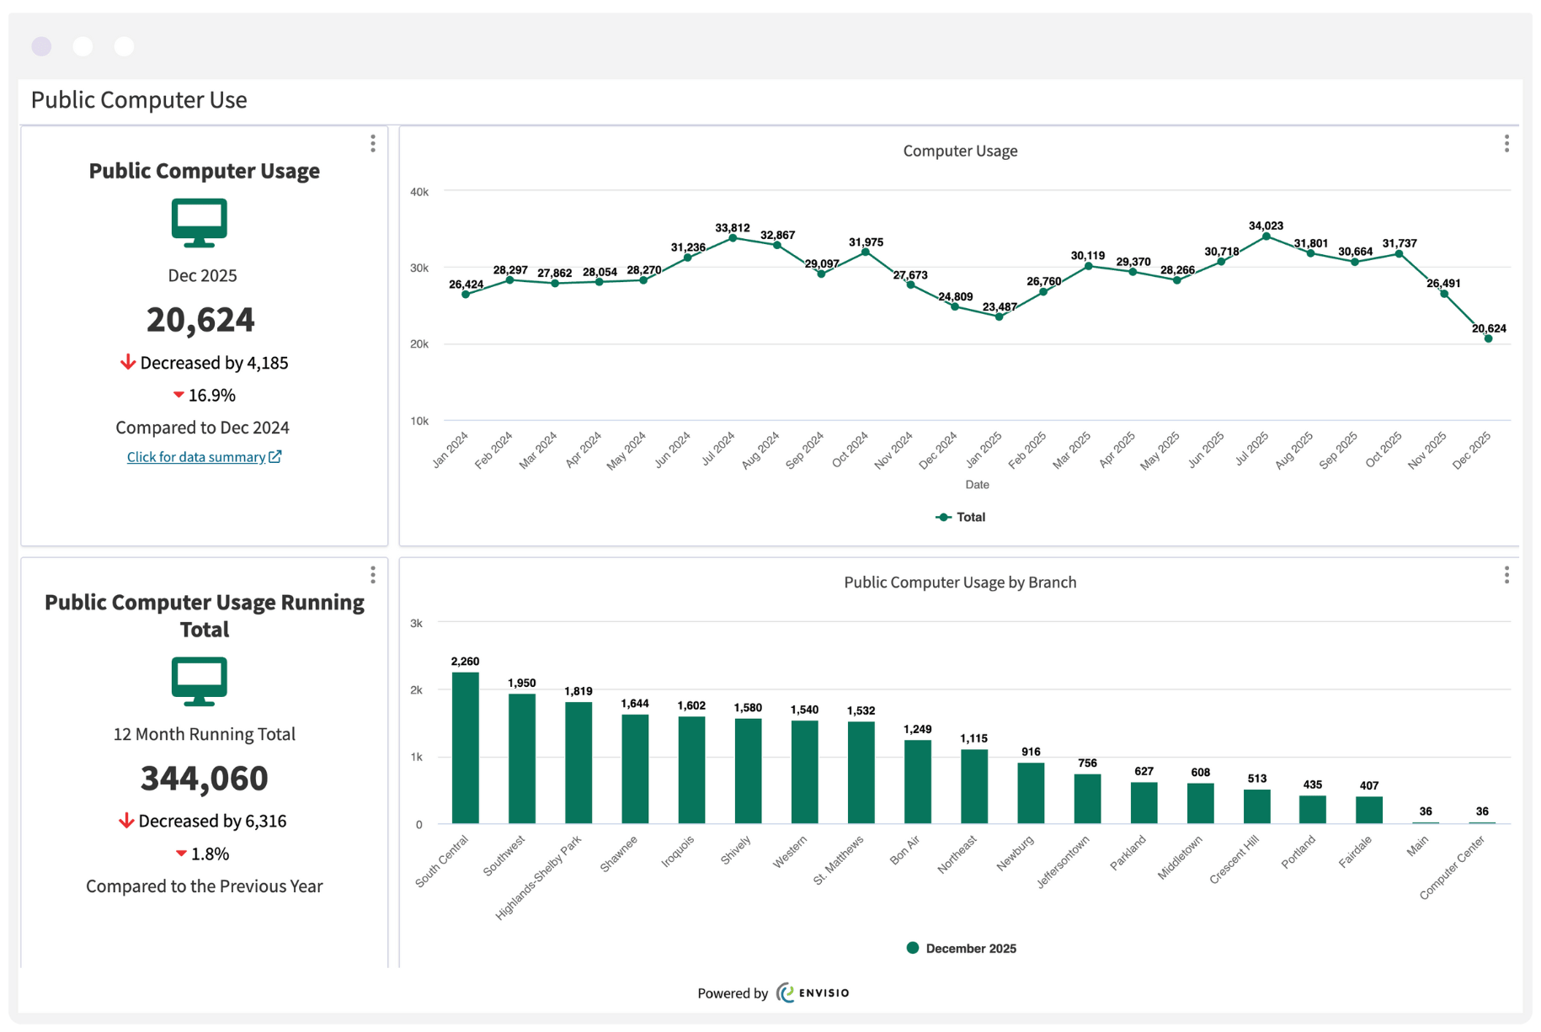Select the 34,023 peak data point on the chart
The image size is (1541, 1032).
(1266, 237)
